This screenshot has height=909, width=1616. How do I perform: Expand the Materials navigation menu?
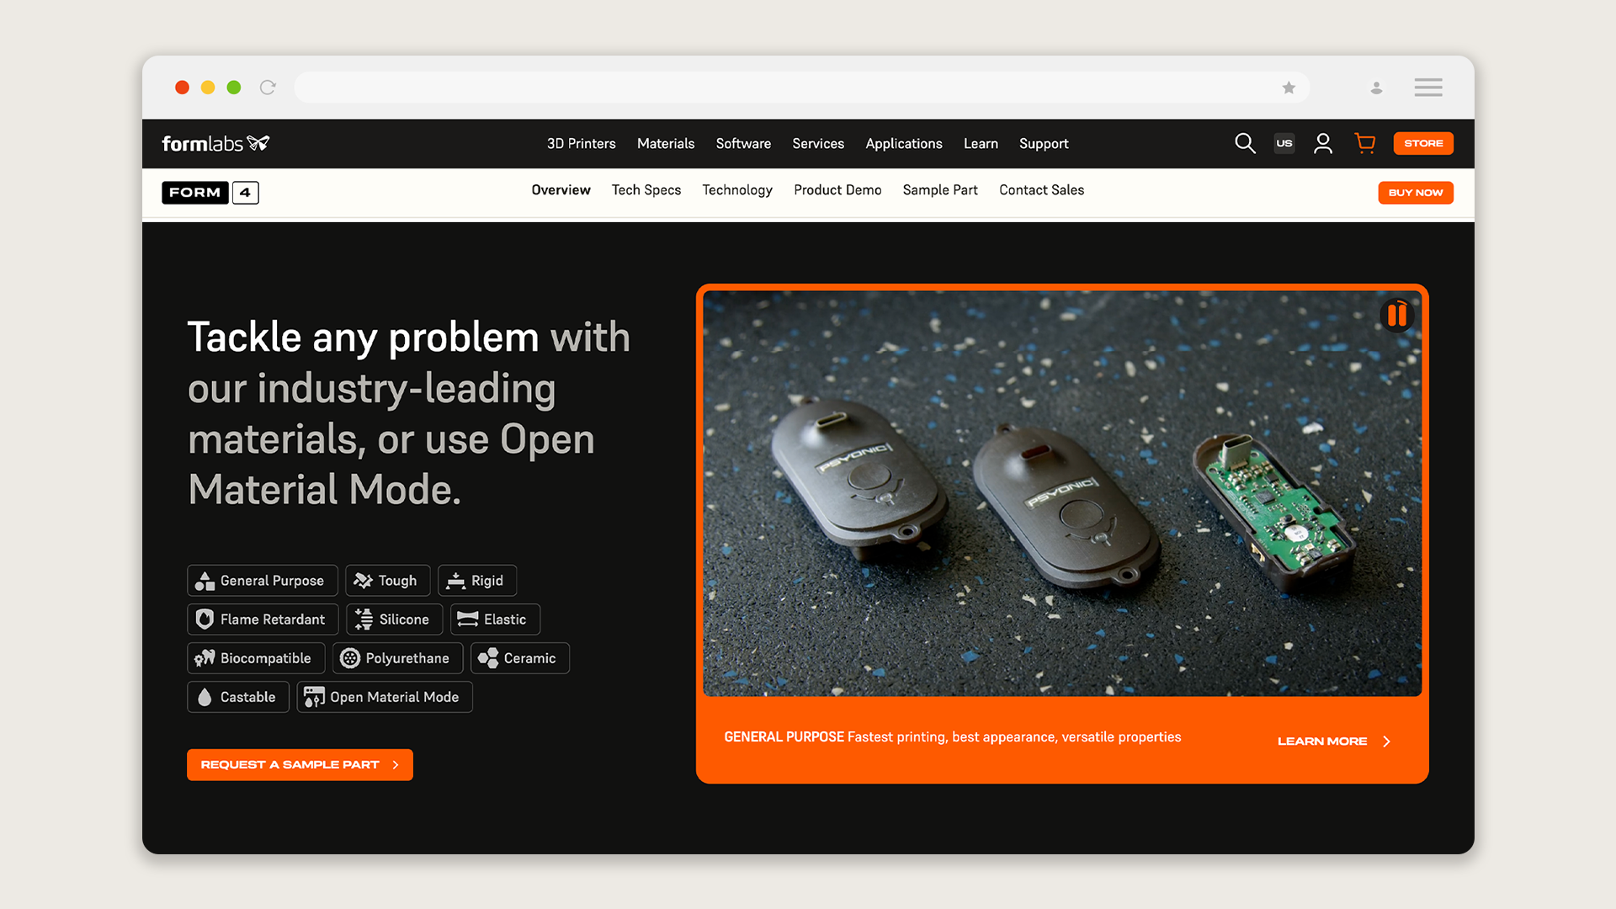(x=666, y=144)
